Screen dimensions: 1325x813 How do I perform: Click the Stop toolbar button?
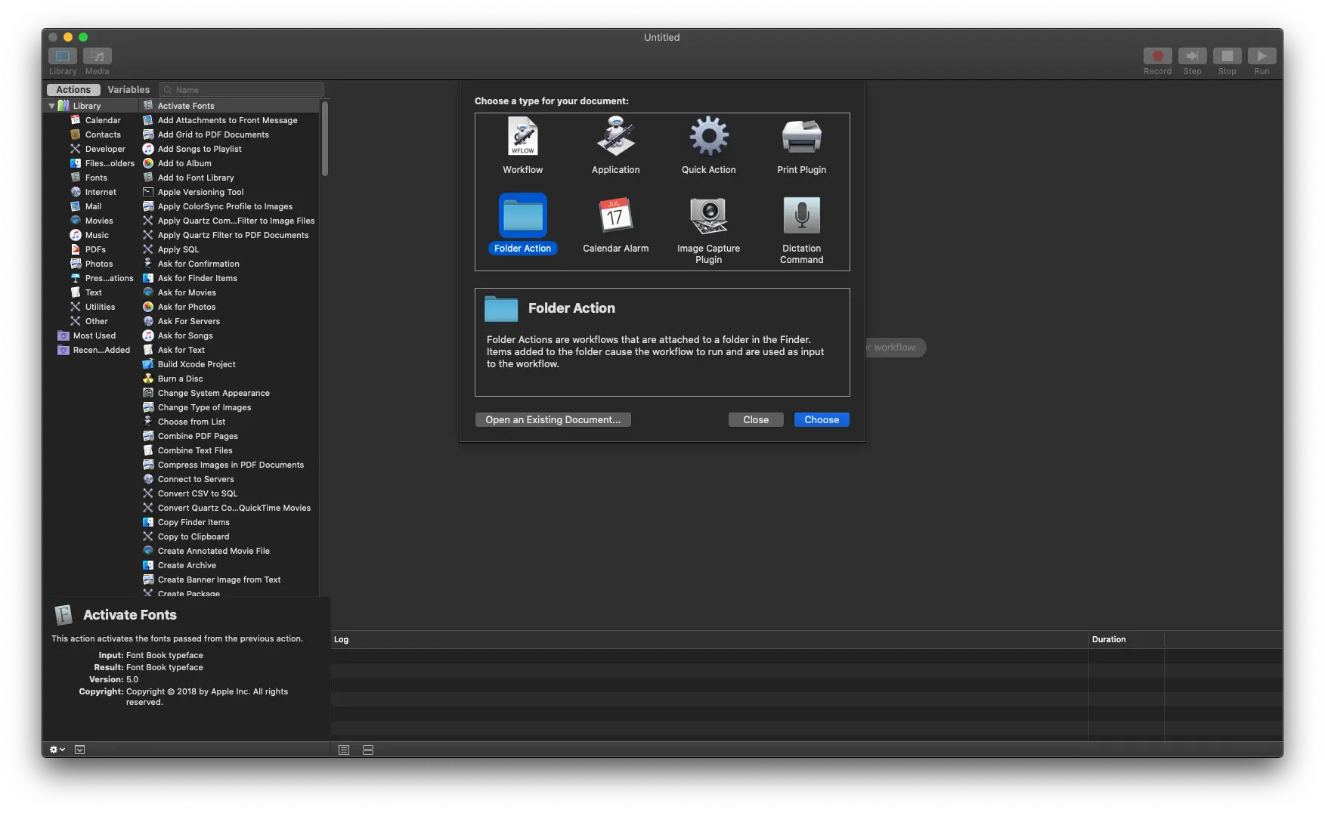point(1227,56)
